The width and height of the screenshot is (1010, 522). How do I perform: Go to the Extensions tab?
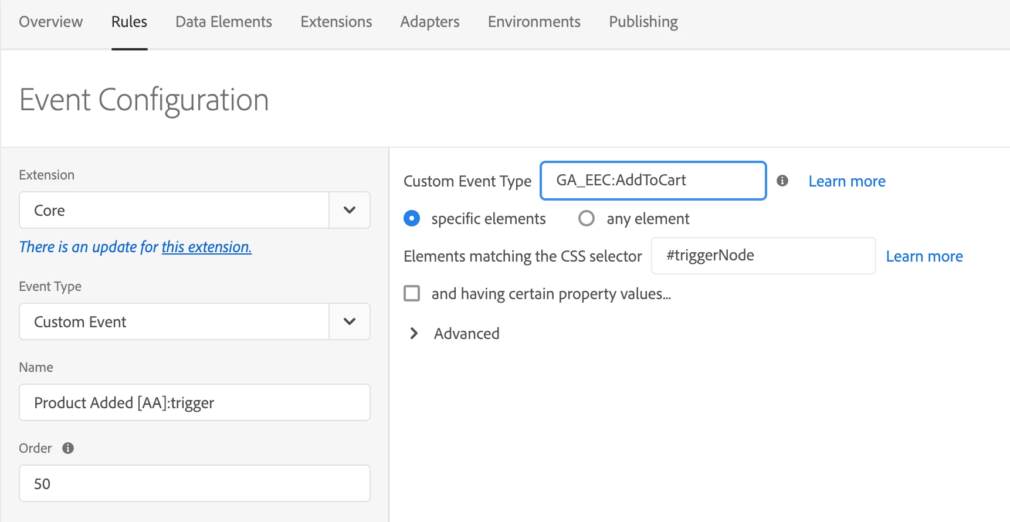coord(336,22)
